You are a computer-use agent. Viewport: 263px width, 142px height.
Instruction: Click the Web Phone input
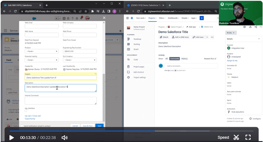click(x=80, y=35)
